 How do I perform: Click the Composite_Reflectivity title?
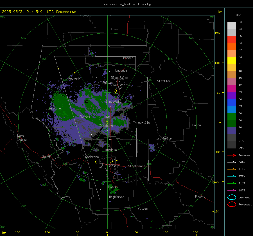[126, 4]
